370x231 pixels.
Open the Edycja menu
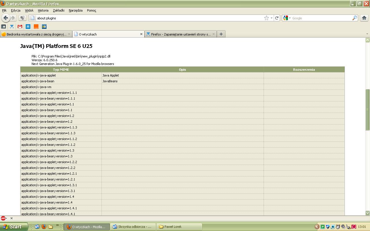click(16, 10)
